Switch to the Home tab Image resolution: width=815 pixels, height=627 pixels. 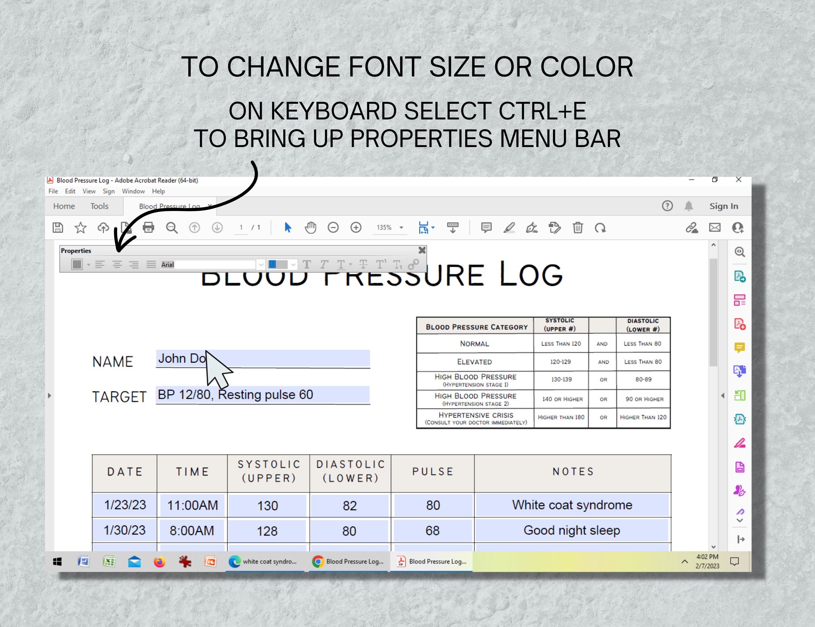64,206
